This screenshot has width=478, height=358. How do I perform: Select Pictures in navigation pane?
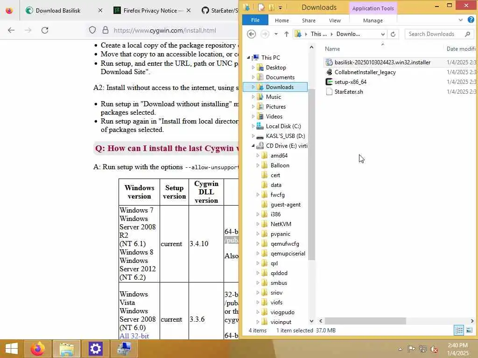point(275,107)
